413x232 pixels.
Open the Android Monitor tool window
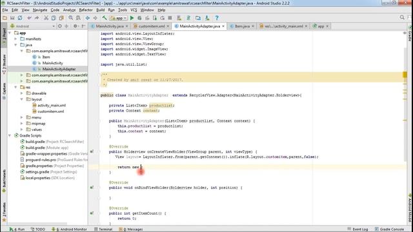pos(69,229)
